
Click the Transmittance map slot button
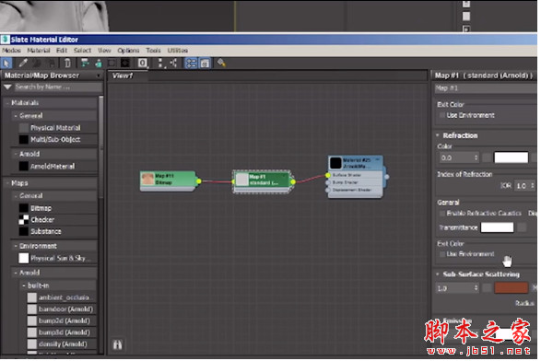522,227
